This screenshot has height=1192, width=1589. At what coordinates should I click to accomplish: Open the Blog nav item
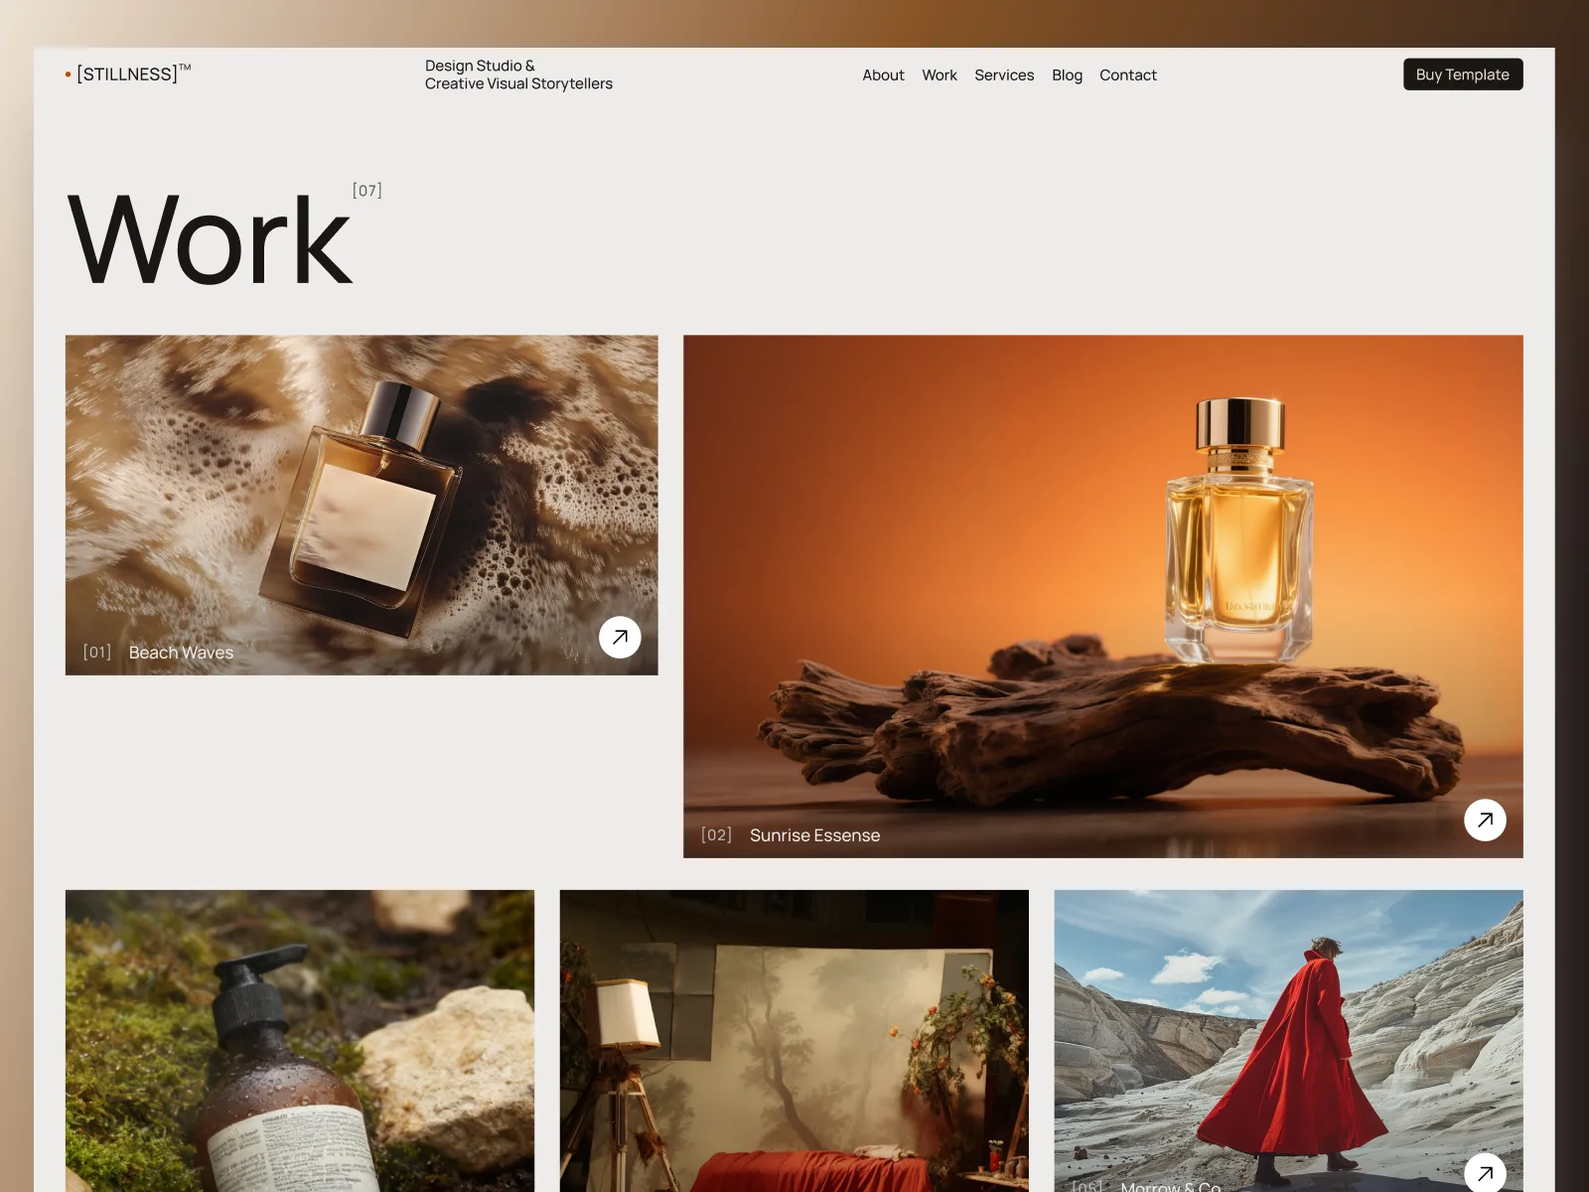[1067, 74]
